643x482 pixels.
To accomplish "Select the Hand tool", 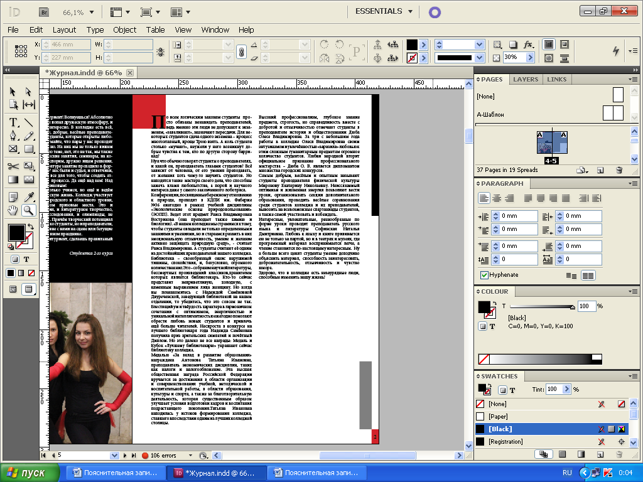I will click(14, 211).
